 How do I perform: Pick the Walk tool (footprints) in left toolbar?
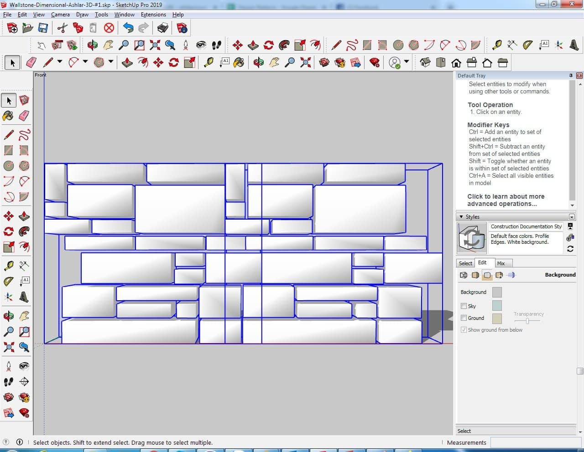point(8,381)
